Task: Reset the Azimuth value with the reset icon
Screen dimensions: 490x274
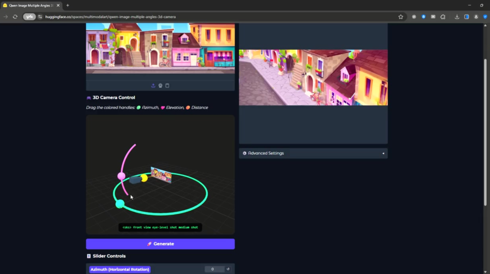Action: [x=228, y=269]
